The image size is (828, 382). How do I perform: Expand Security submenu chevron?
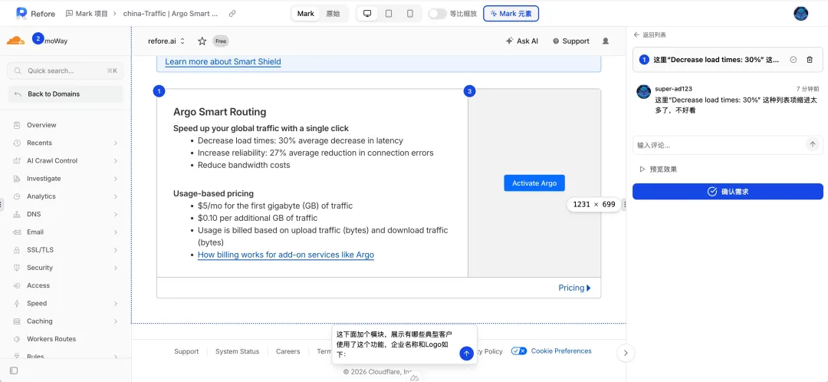point(115,268)
